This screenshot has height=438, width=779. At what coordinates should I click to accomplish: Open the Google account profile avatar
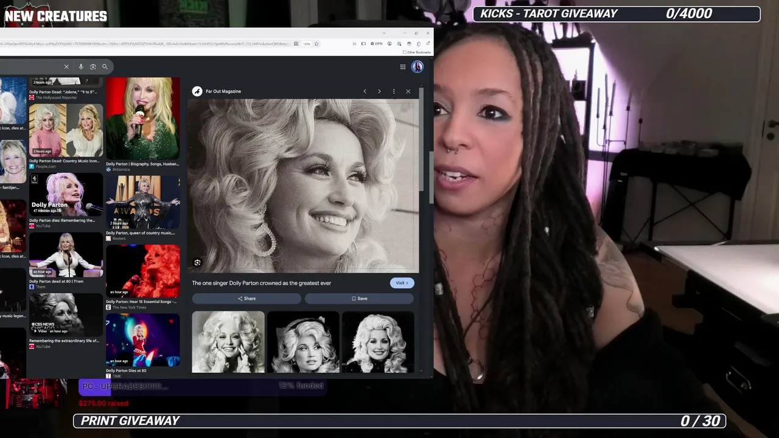(x=417, y=67)
